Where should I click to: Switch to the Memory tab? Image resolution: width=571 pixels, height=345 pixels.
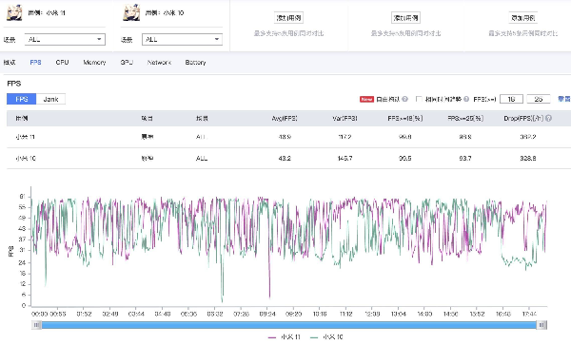94,63
